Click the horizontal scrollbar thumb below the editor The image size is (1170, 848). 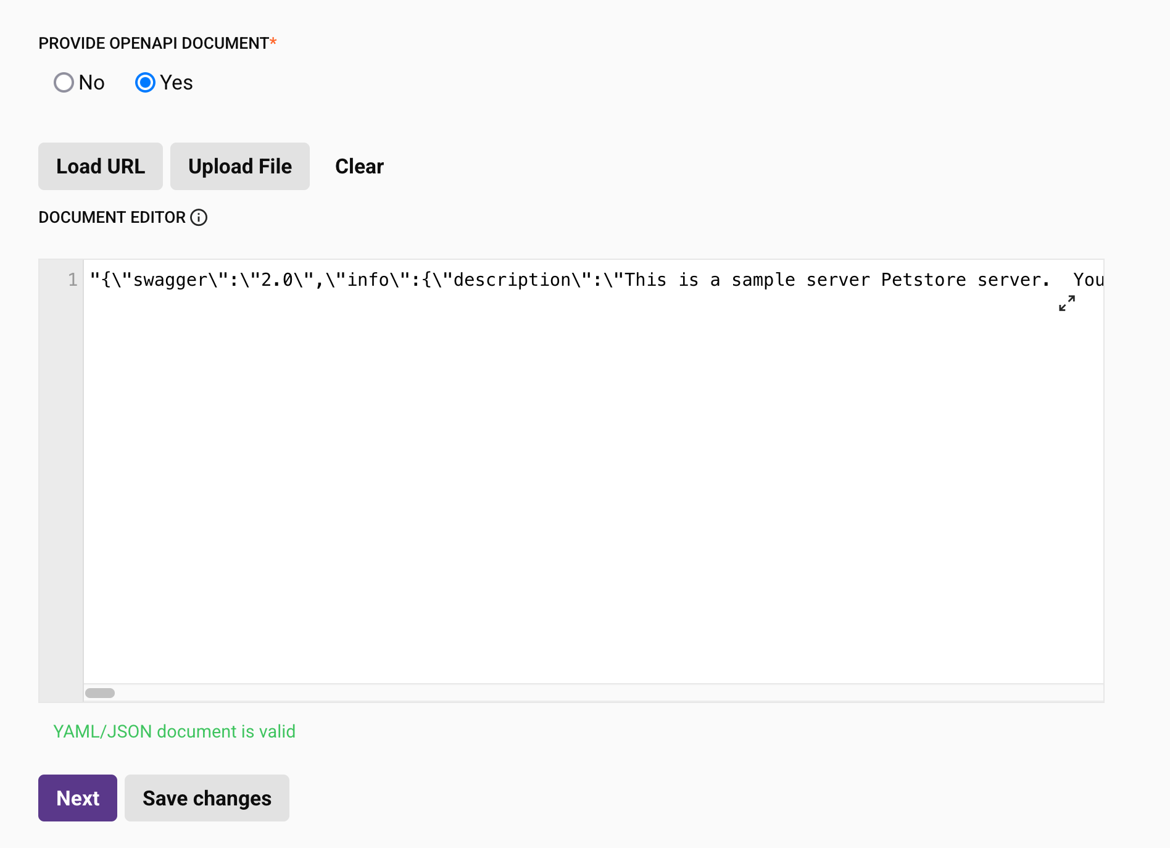pos(101,693)
